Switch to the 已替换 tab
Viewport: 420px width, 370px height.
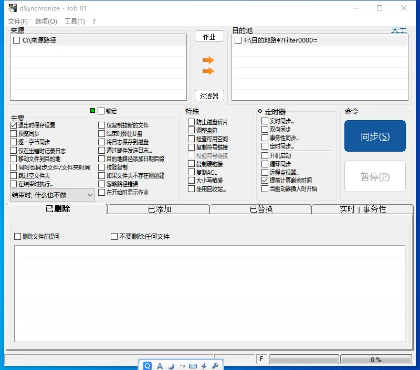(261, 208)
